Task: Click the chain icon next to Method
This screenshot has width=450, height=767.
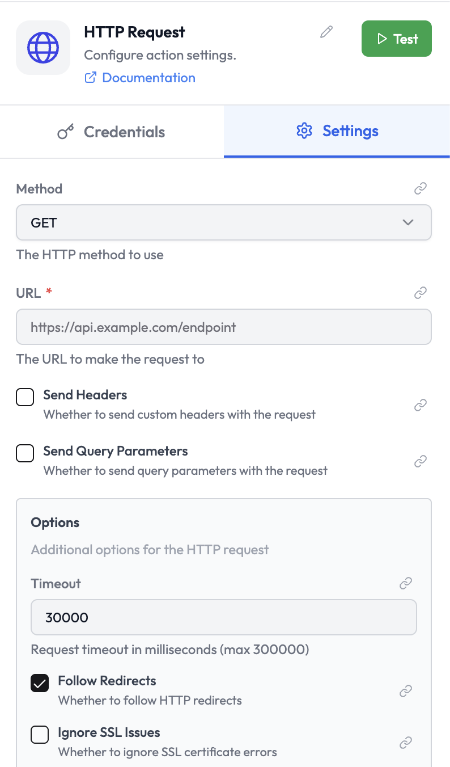Action: click(420, 188)
